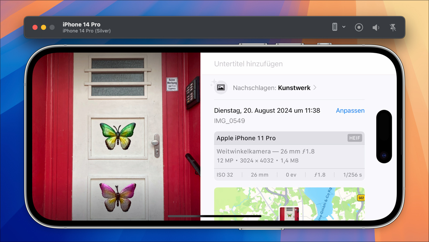Tap the Nachschlagen: Kunstwerk label
Screen dimensions: 429x242
pos(271,88)
